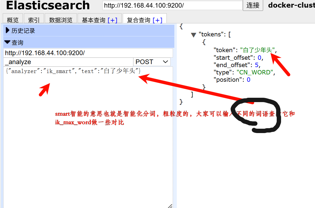Viewport: 315px width, 208px height.
Task: Click the CN_WORD type value
Action: point(255,72)
